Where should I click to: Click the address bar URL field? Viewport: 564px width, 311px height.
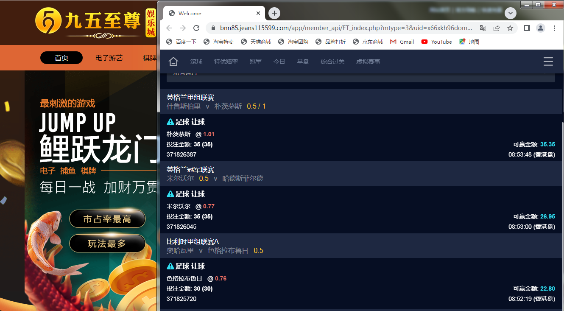[x=346, y=28]
